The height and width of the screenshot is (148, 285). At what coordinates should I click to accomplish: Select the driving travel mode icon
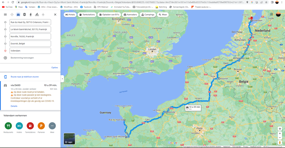tap(18, 15)
